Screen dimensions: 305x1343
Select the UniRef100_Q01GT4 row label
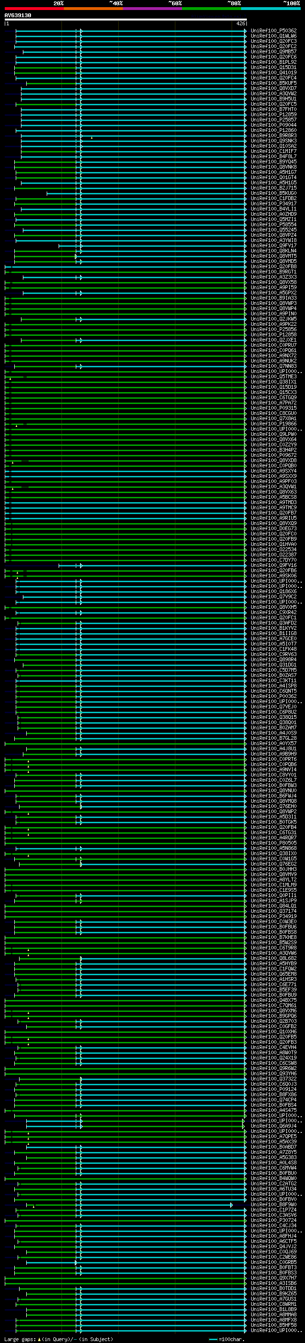(x=274, y=178)
